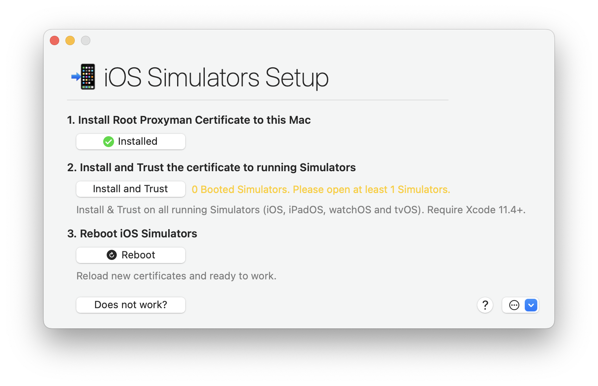This screenshot has width=598, height=386.
Task: Click the Installed certificate status button
Action: coord(130,141)
